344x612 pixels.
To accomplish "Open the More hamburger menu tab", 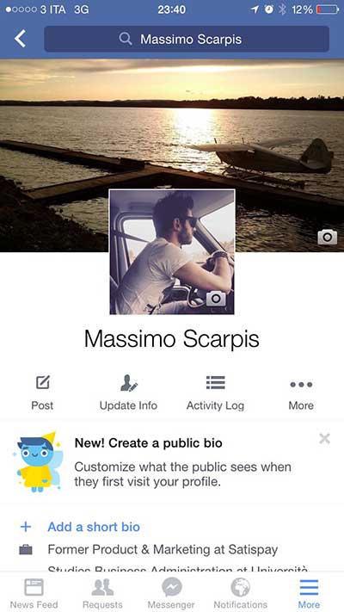I will (309, 593).
